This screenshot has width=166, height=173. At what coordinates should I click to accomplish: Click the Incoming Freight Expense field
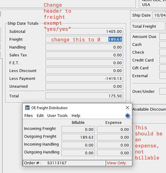114,129
